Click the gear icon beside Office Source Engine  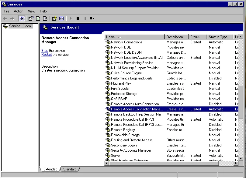108,73
